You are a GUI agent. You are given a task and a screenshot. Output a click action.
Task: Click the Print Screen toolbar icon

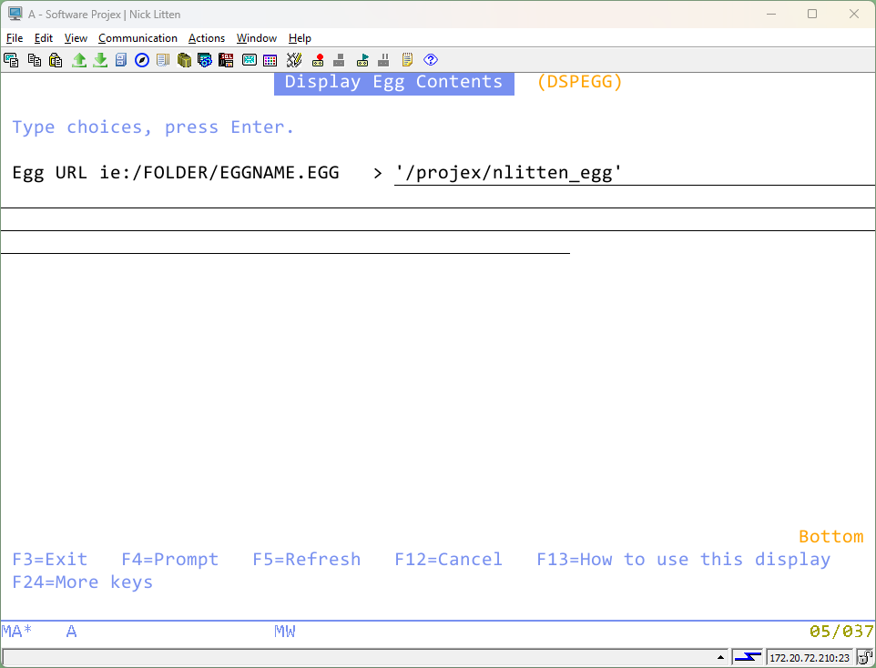pyautogui.click(x=11, y=60)
